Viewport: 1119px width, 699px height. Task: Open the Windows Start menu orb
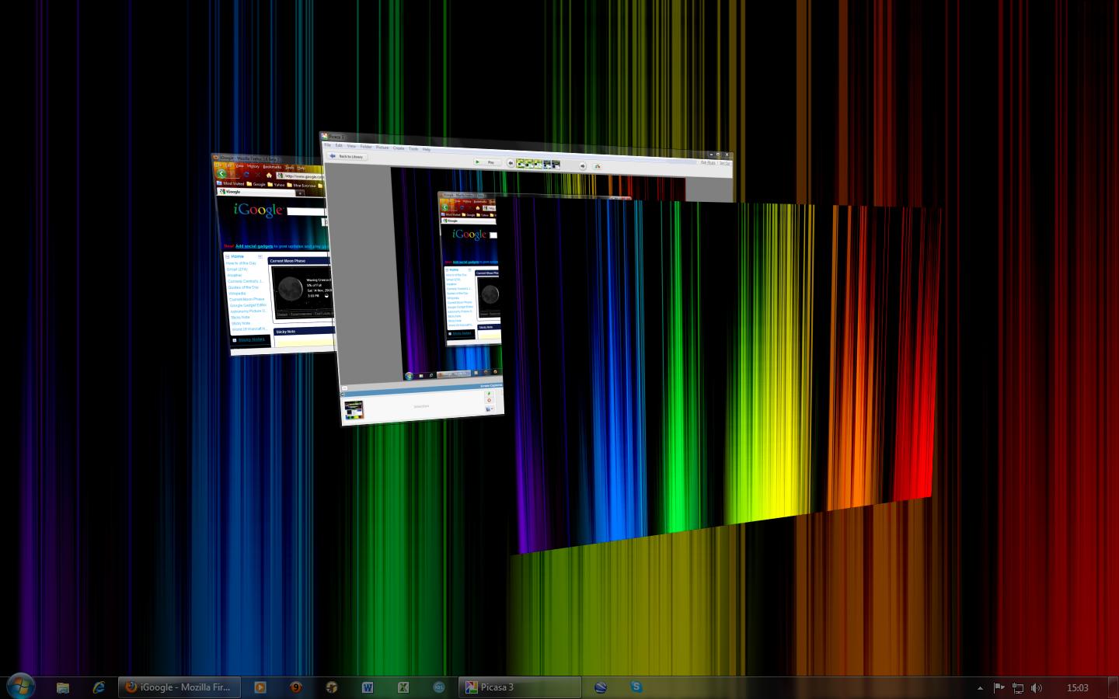click(20, 687)
